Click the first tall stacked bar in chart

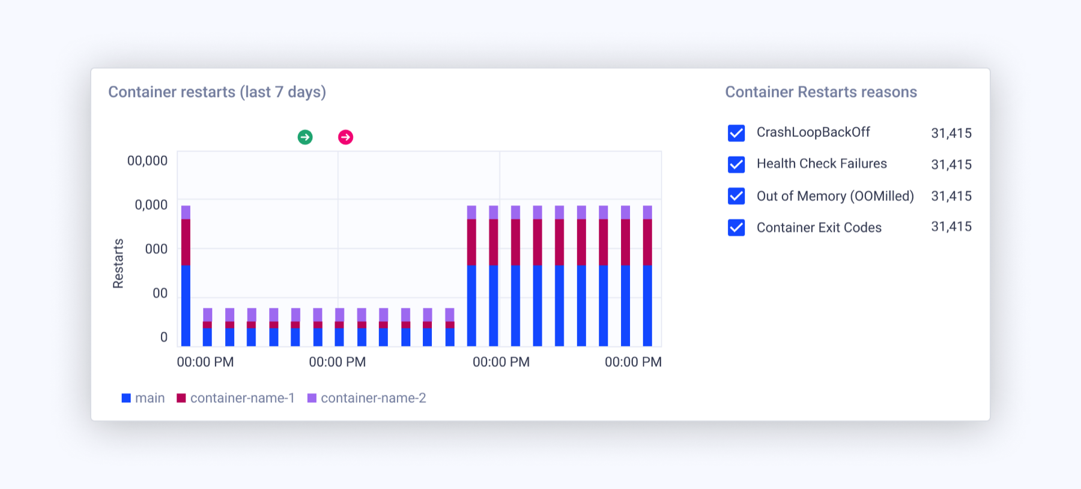pos(186,276)
